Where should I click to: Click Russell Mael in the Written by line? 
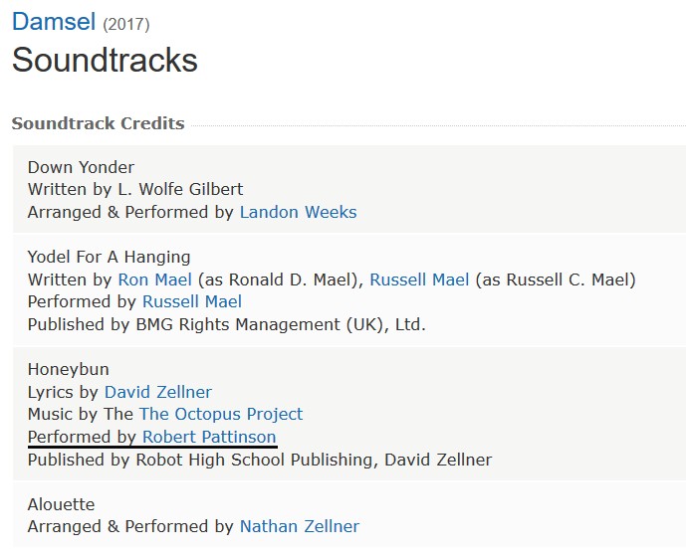[x=419, y=279]
